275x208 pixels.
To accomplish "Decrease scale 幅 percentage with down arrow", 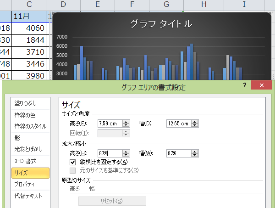I will pos(195,155).
